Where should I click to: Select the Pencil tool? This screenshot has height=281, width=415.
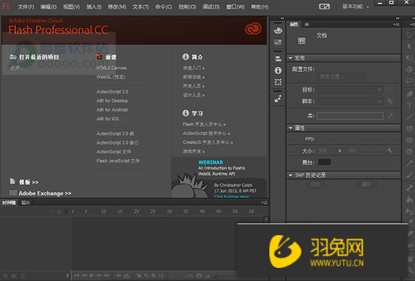click(409, 163)
